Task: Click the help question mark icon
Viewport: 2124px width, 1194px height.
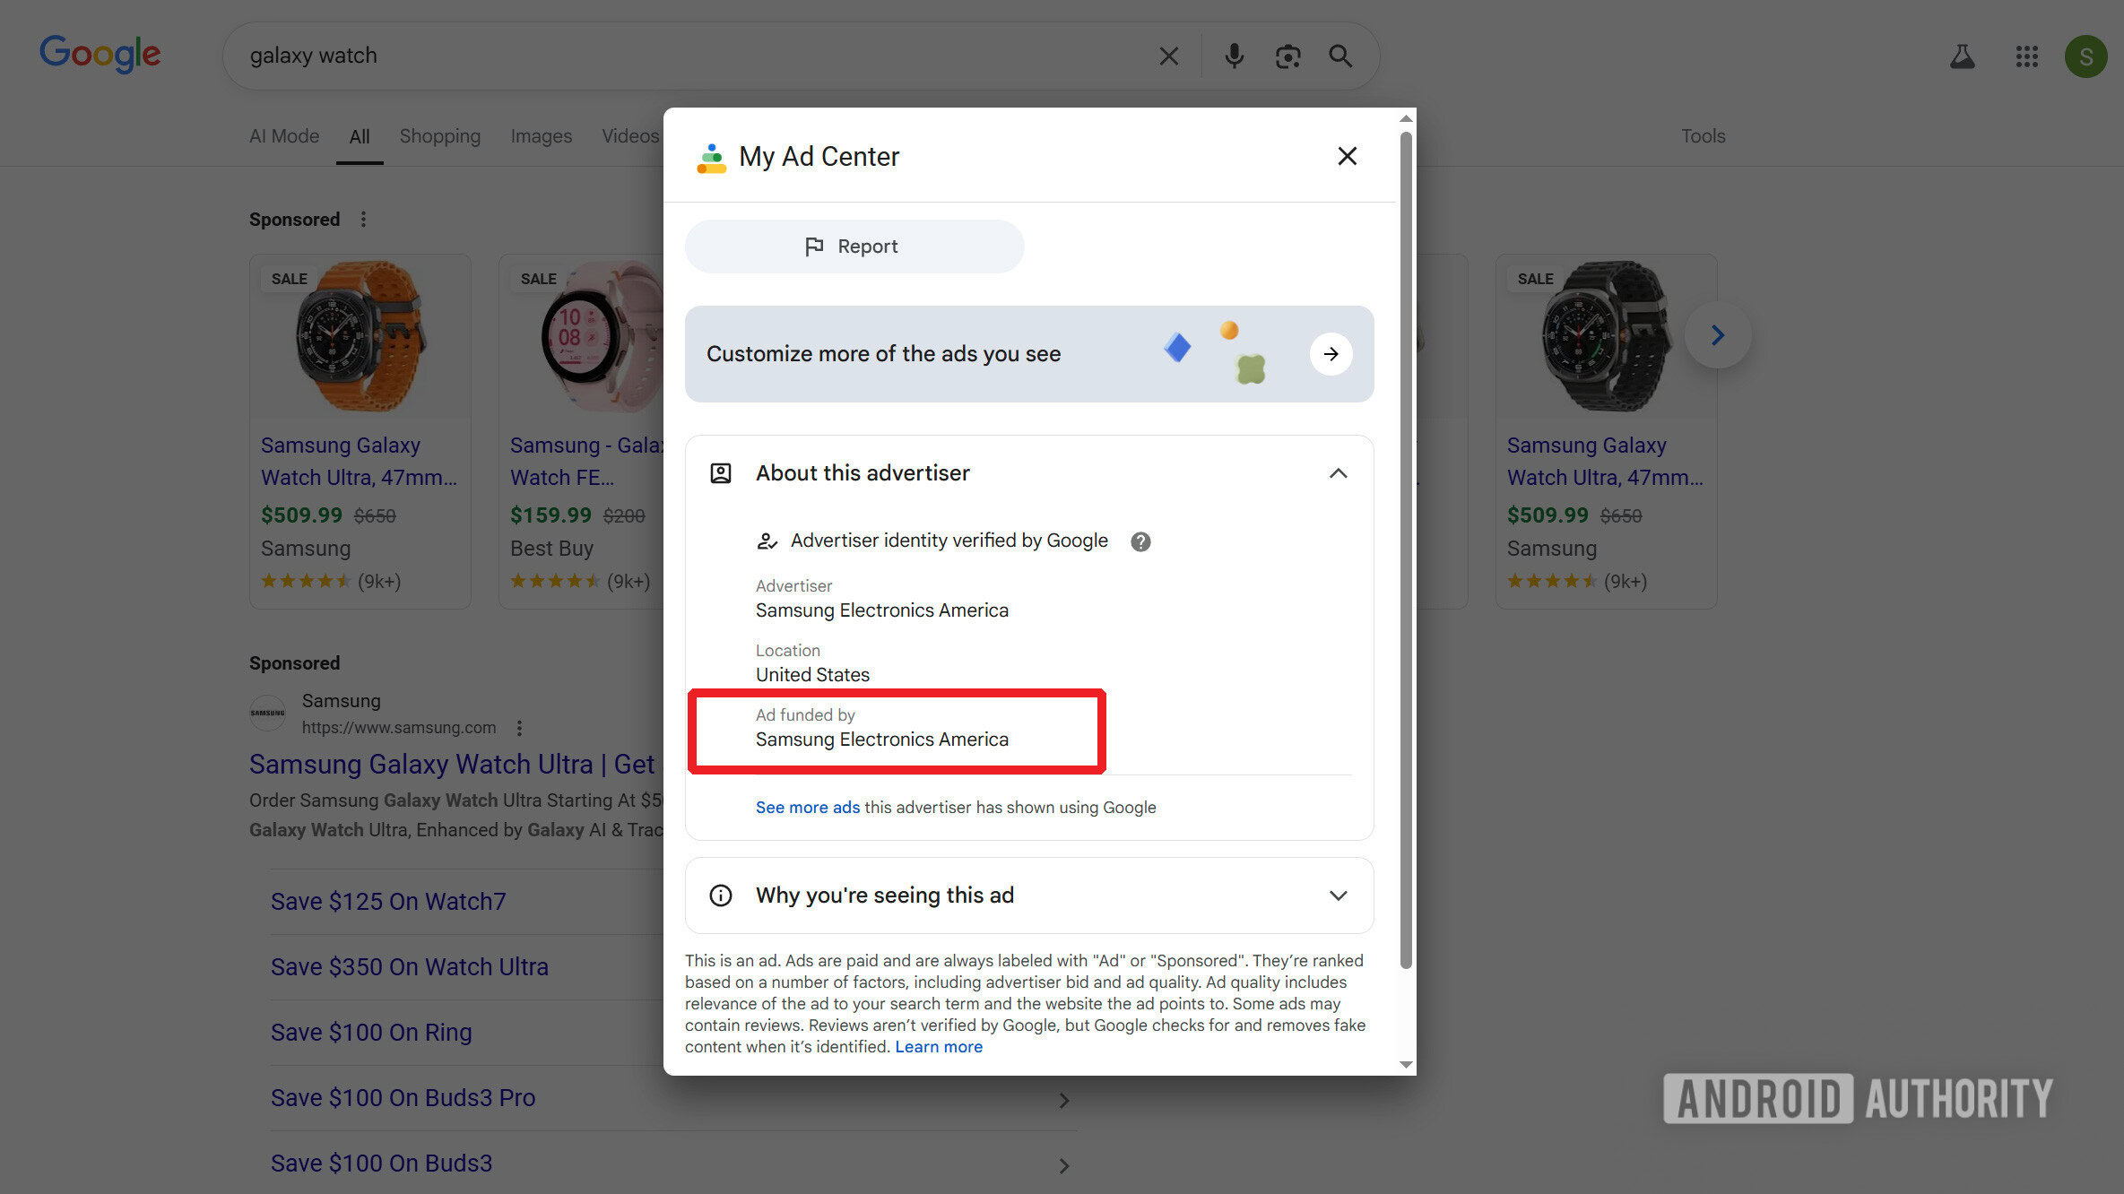Action: click(1140, 541)
